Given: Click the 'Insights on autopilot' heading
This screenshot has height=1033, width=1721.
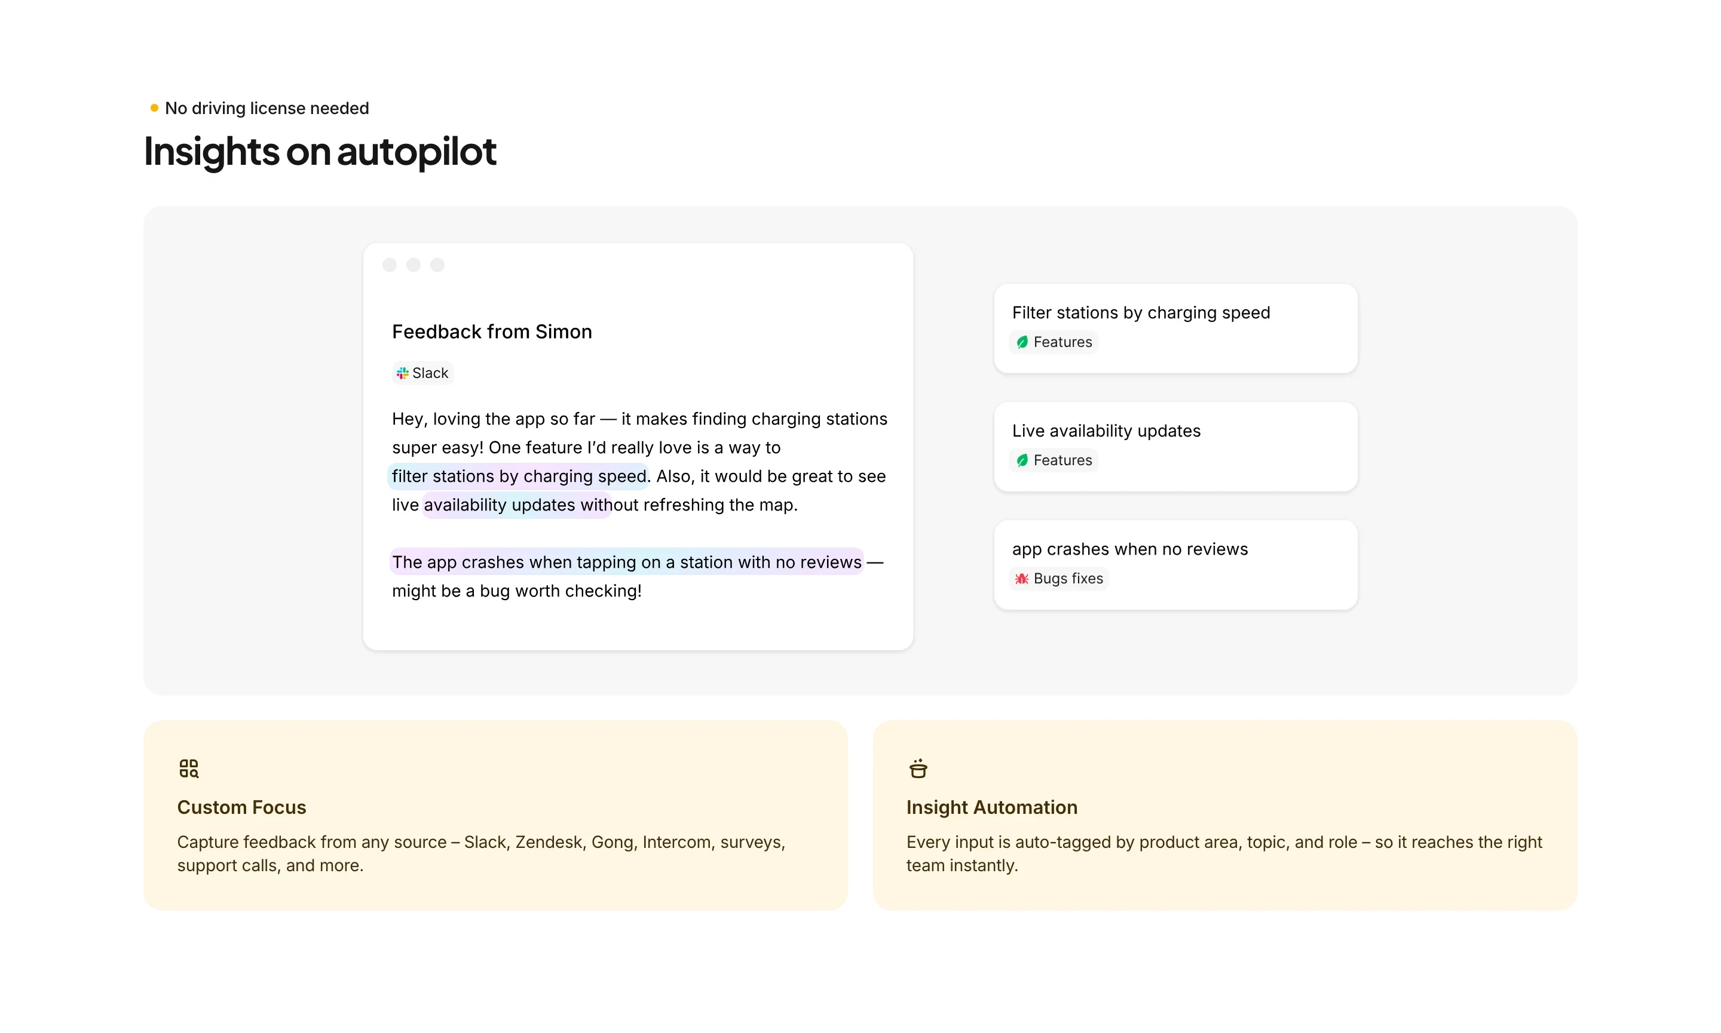Looking at the screenshot, I should tap(320, 152).
